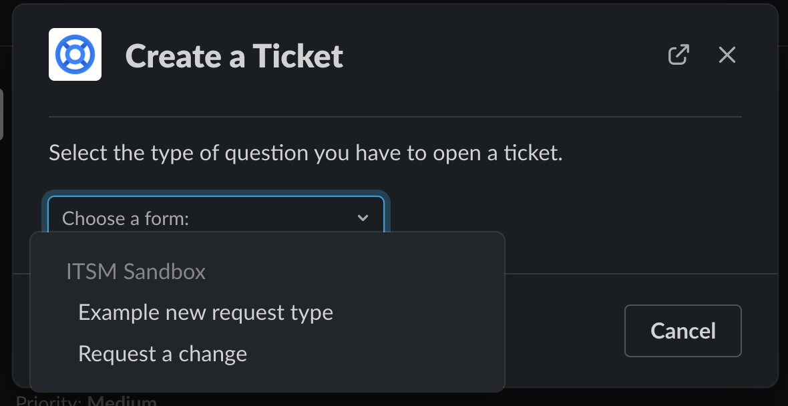Click the "Medium" priority value
The width and height of the screenshot is (788, 406).
click(122, 402)
